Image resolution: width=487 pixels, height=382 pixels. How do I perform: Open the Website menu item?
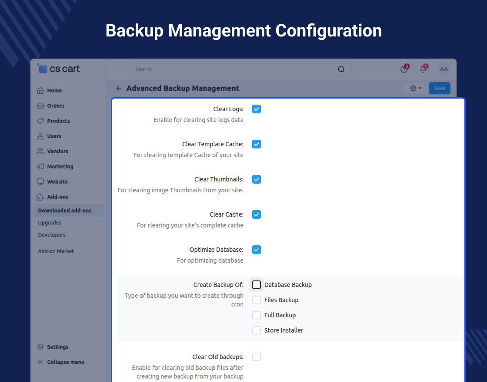click(x=57, y=182)
